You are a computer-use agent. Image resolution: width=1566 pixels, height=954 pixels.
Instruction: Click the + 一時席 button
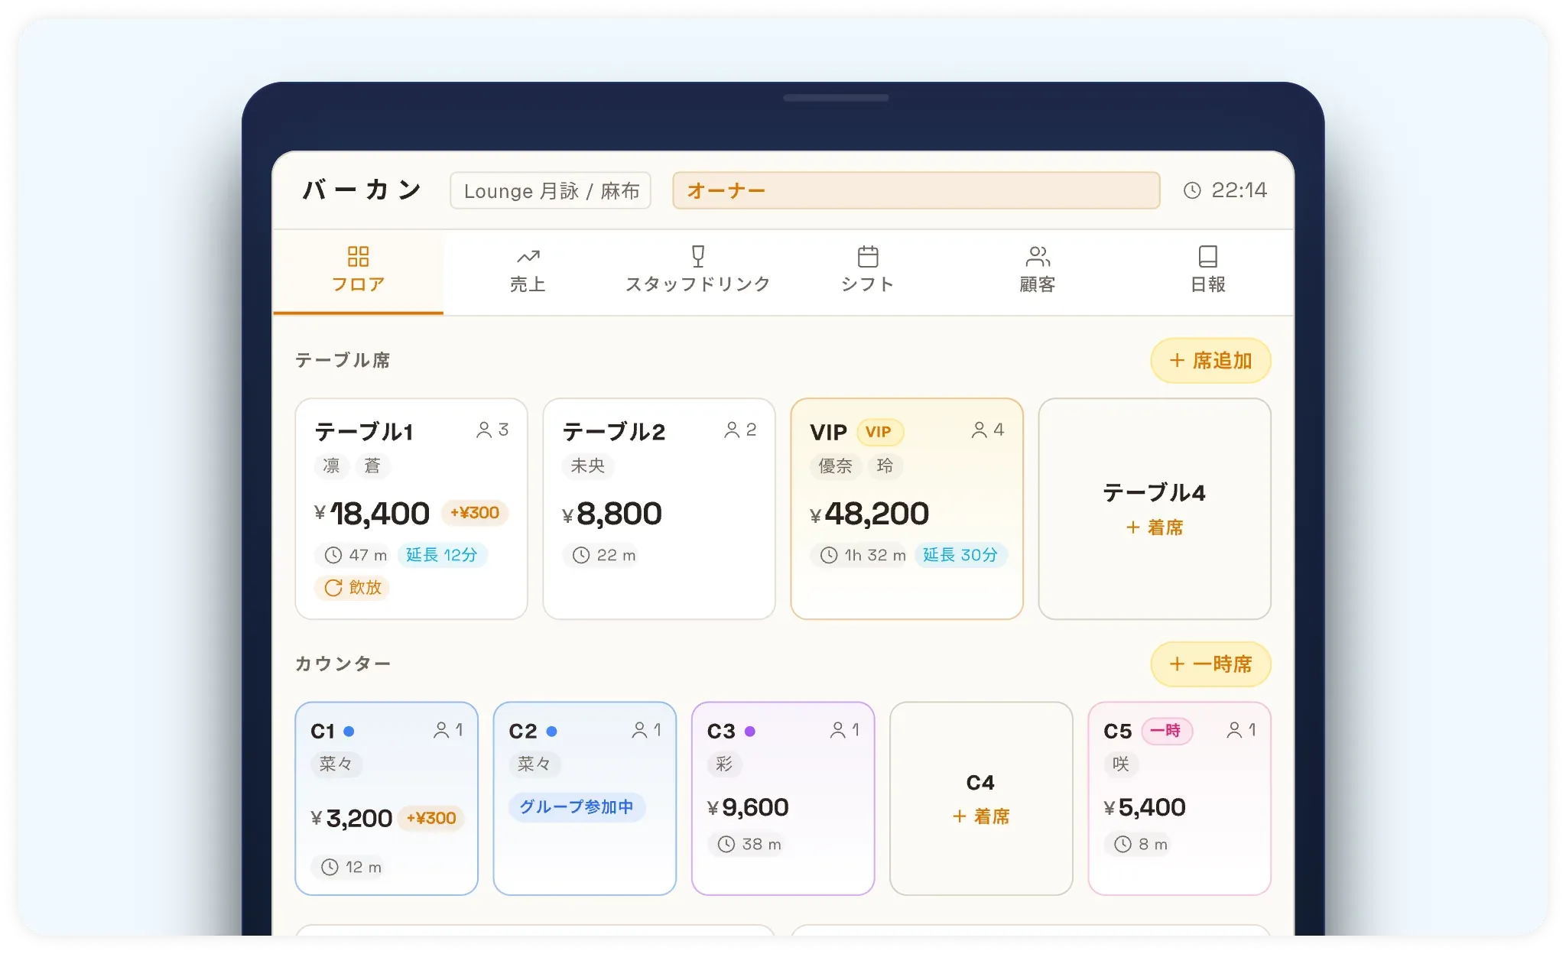(x=1210, y=664)
